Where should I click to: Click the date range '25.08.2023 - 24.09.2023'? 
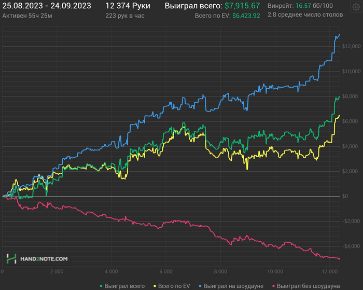[x=47, y=6]
